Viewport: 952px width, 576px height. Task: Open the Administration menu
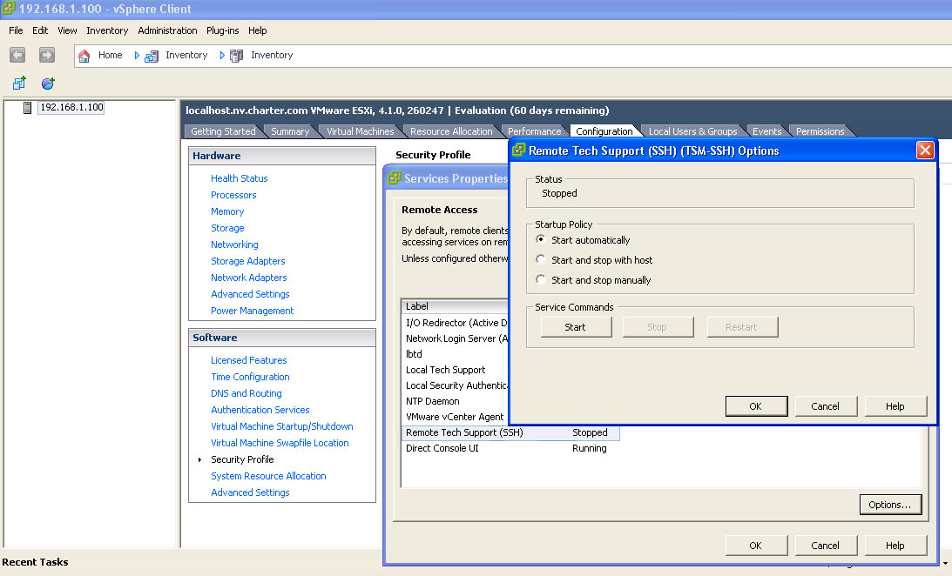167,30
